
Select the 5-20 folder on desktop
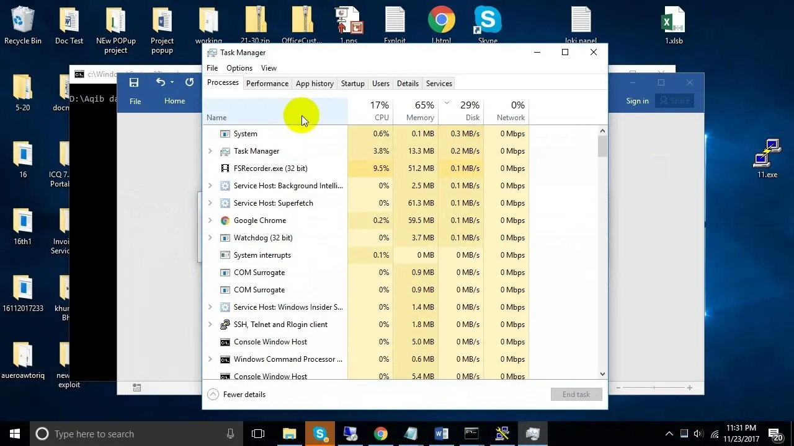pos(22,92)
